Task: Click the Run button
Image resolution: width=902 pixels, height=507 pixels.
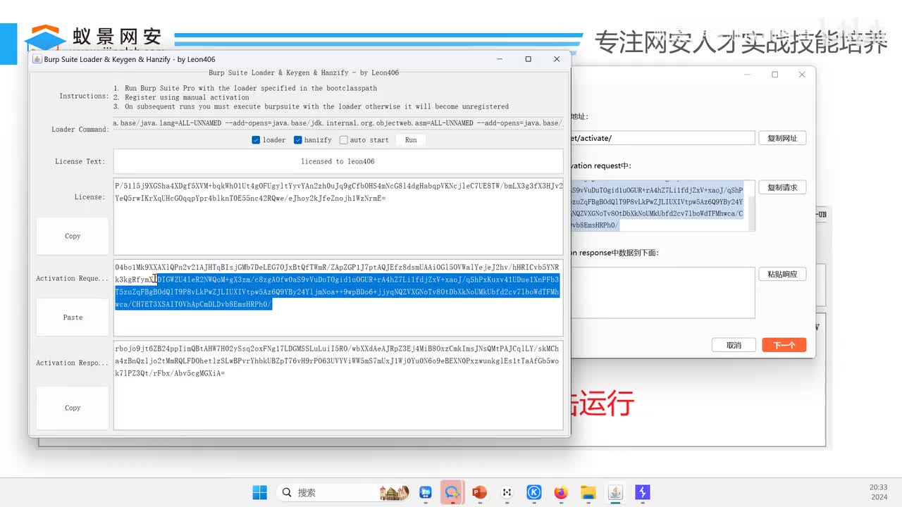Action: (411, 140)
